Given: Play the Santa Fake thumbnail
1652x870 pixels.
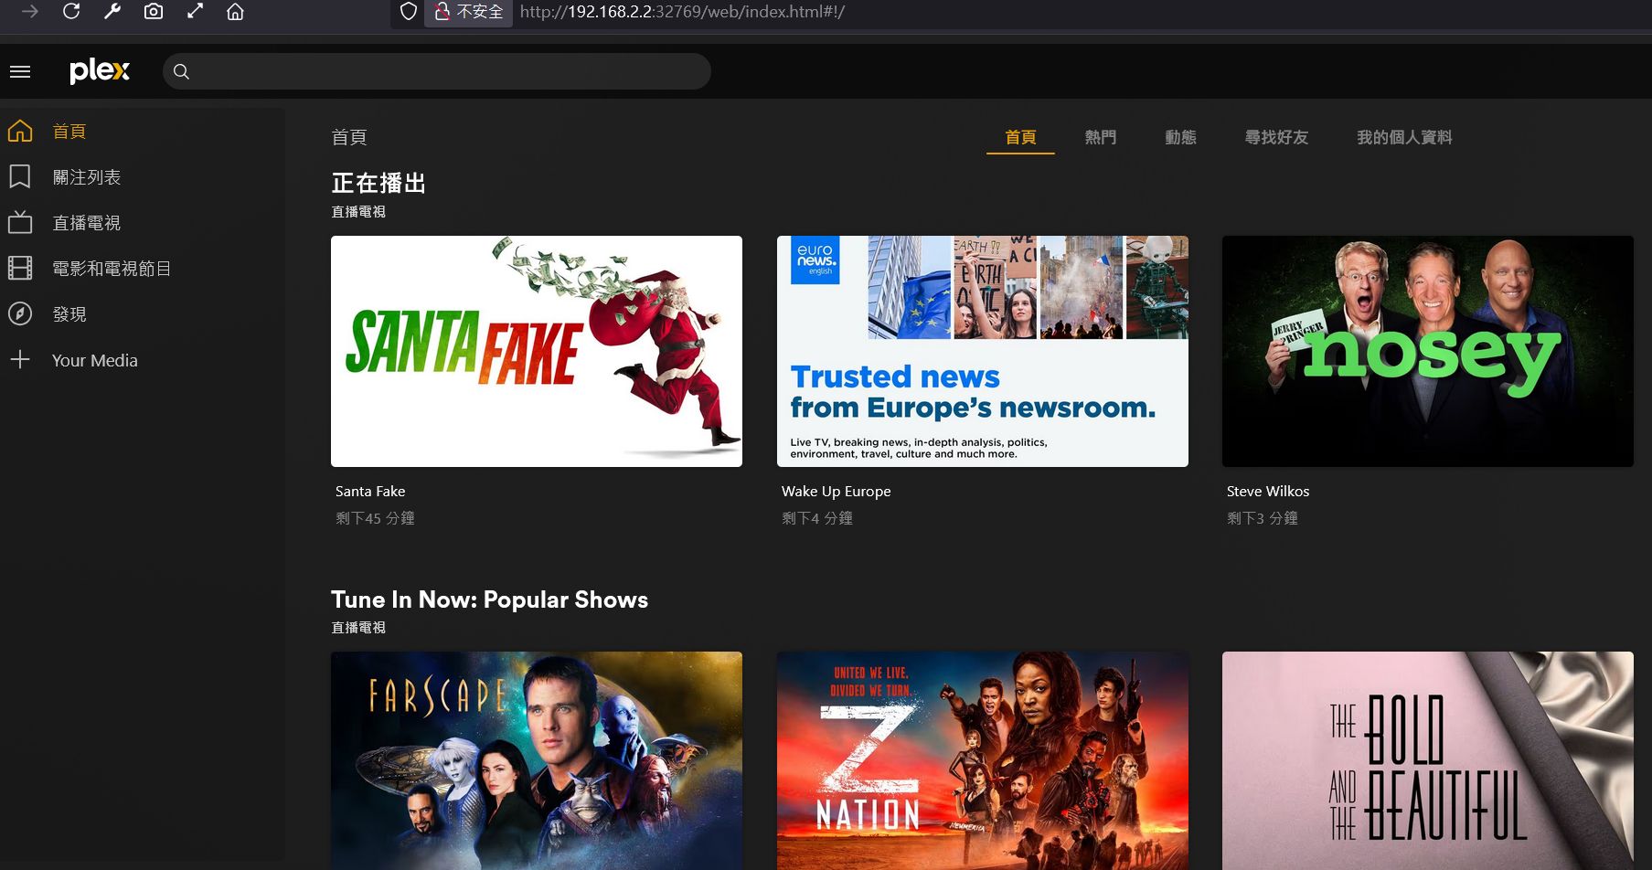Looking at the screenshot, I should click(537, 351).
